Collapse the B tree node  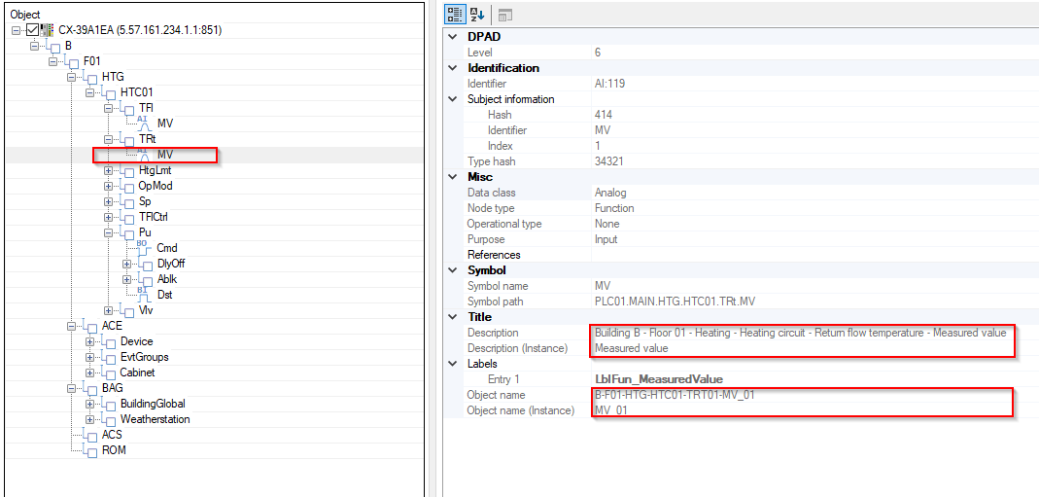click(34, 46)
